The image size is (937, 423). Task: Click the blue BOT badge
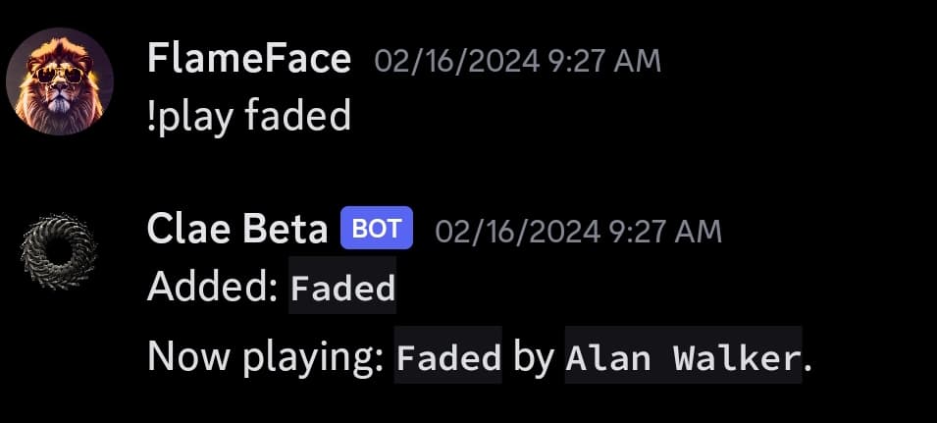point(377,228)
